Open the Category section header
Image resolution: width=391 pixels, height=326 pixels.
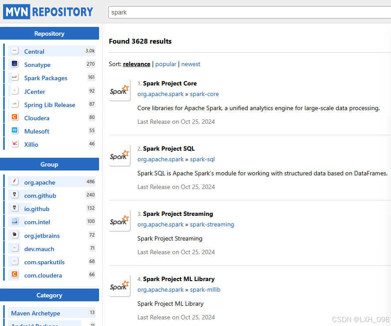tap(49, 295)
